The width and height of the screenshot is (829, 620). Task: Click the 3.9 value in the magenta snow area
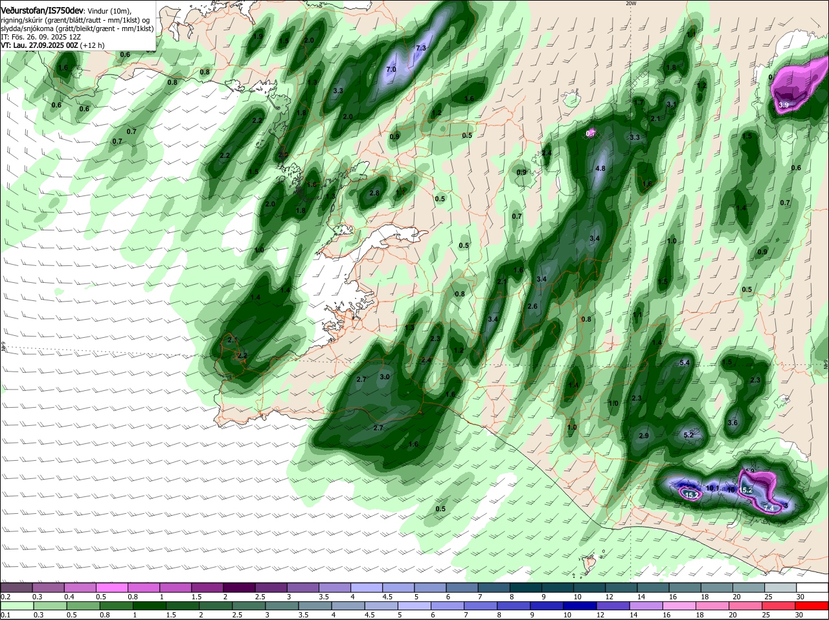(x=784, y=105)
